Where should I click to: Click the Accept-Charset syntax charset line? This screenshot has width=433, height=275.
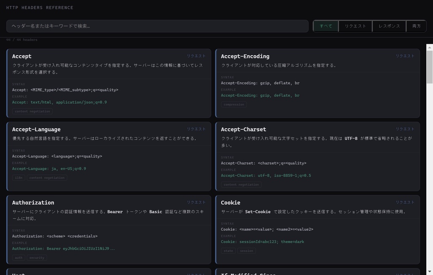click(x=263, y=163)
